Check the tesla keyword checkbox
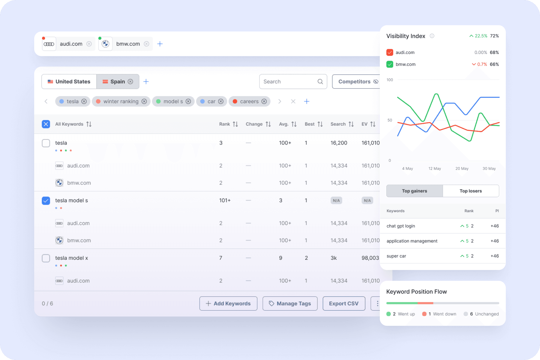Viewport: 540px width, 360px height. (46, 143)
